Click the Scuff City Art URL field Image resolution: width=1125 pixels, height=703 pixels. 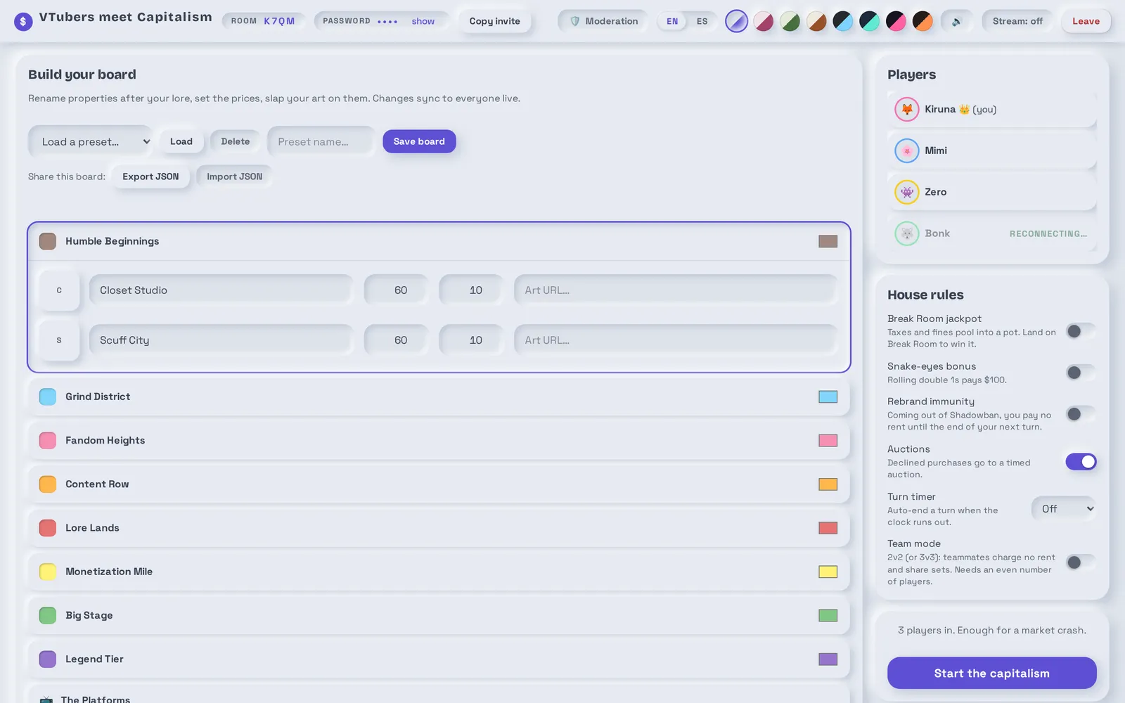click(x=676, y=340)
